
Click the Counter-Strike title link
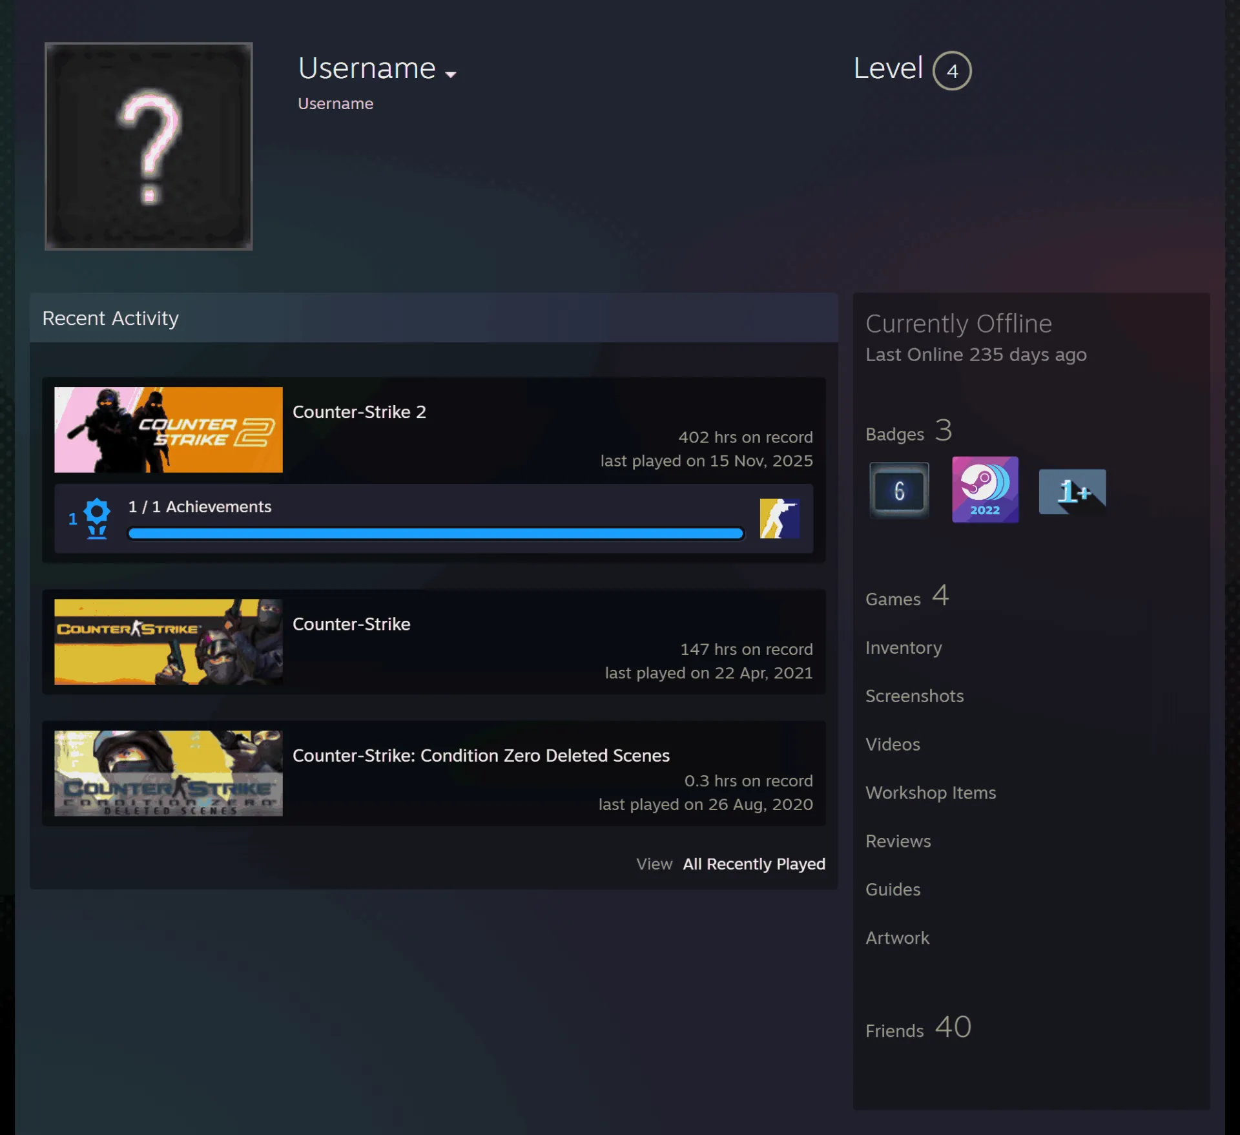pyautogui.click(x=351, y=624)
